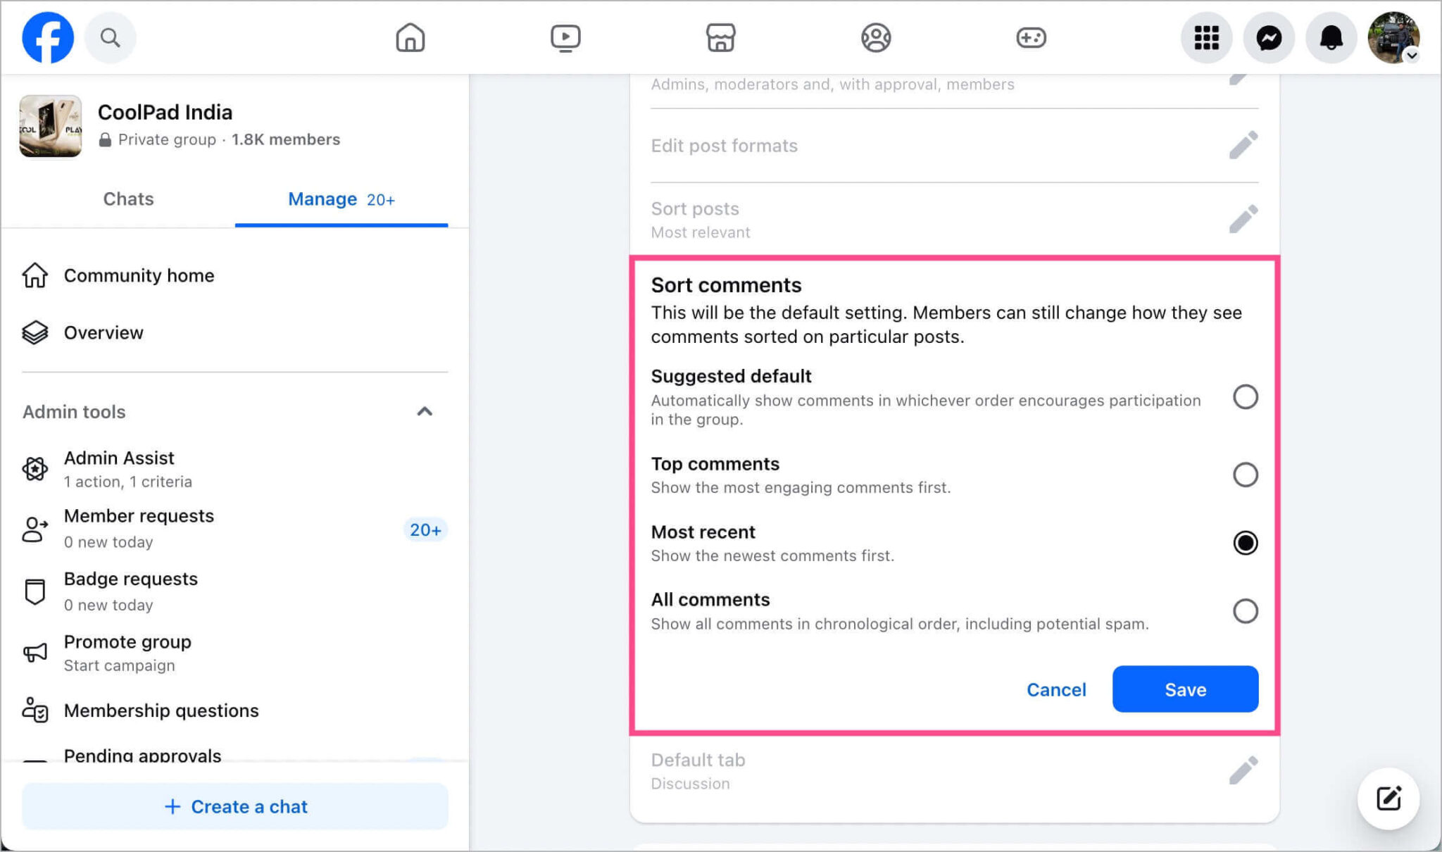This screenshot has height=852, width=1442.
Task: Click Create a chat
Action: point(235,806)
